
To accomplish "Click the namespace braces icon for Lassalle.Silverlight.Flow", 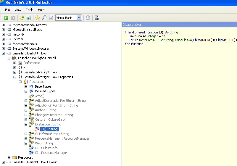I will (x=20, y=72).
